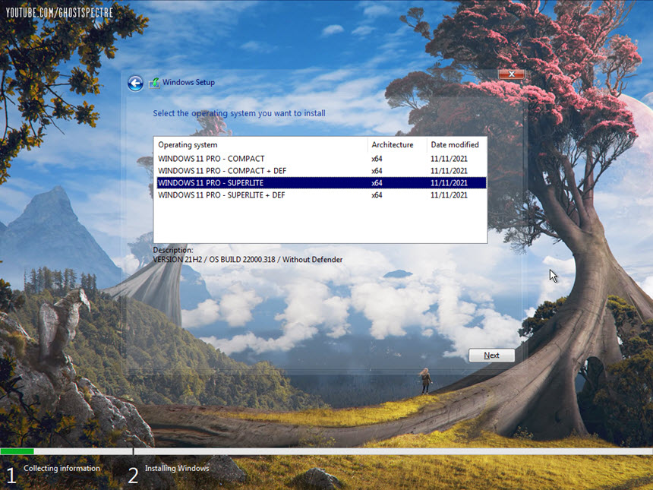The width and height of the screenshot is (653, 490).
Task: Select WINDOWS 11 PRO - SUPERLITE entry
Action: (x=321, y=183)
